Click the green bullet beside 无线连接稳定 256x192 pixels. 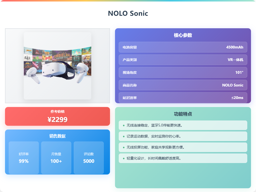(x=123, y=125)
